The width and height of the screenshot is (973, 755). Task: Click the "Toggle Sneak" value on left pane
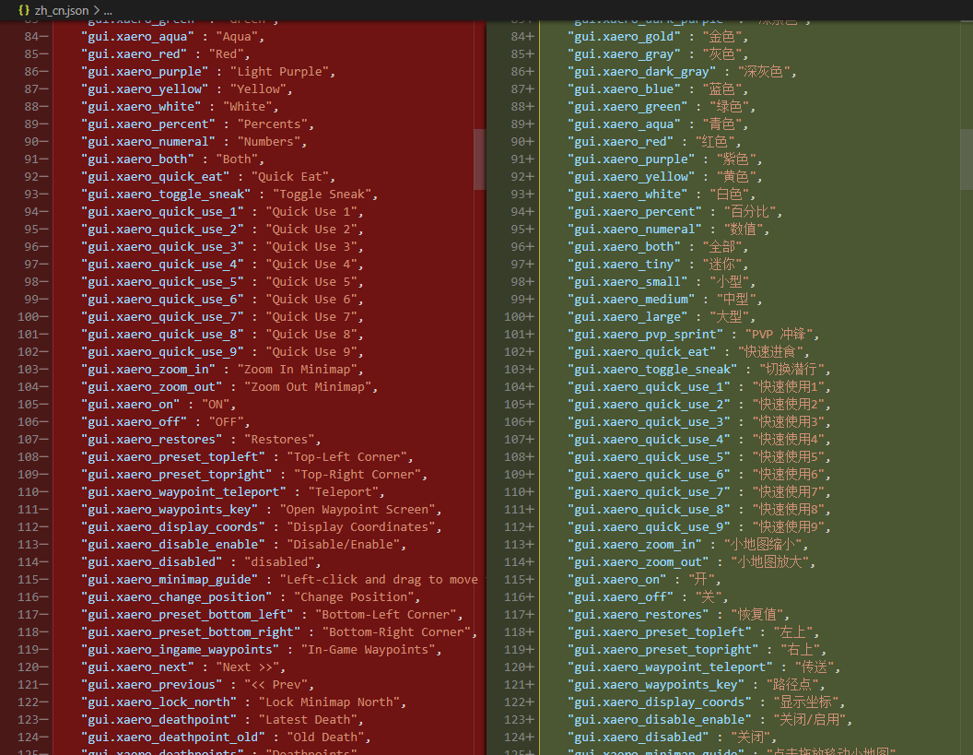click(322, 195)
